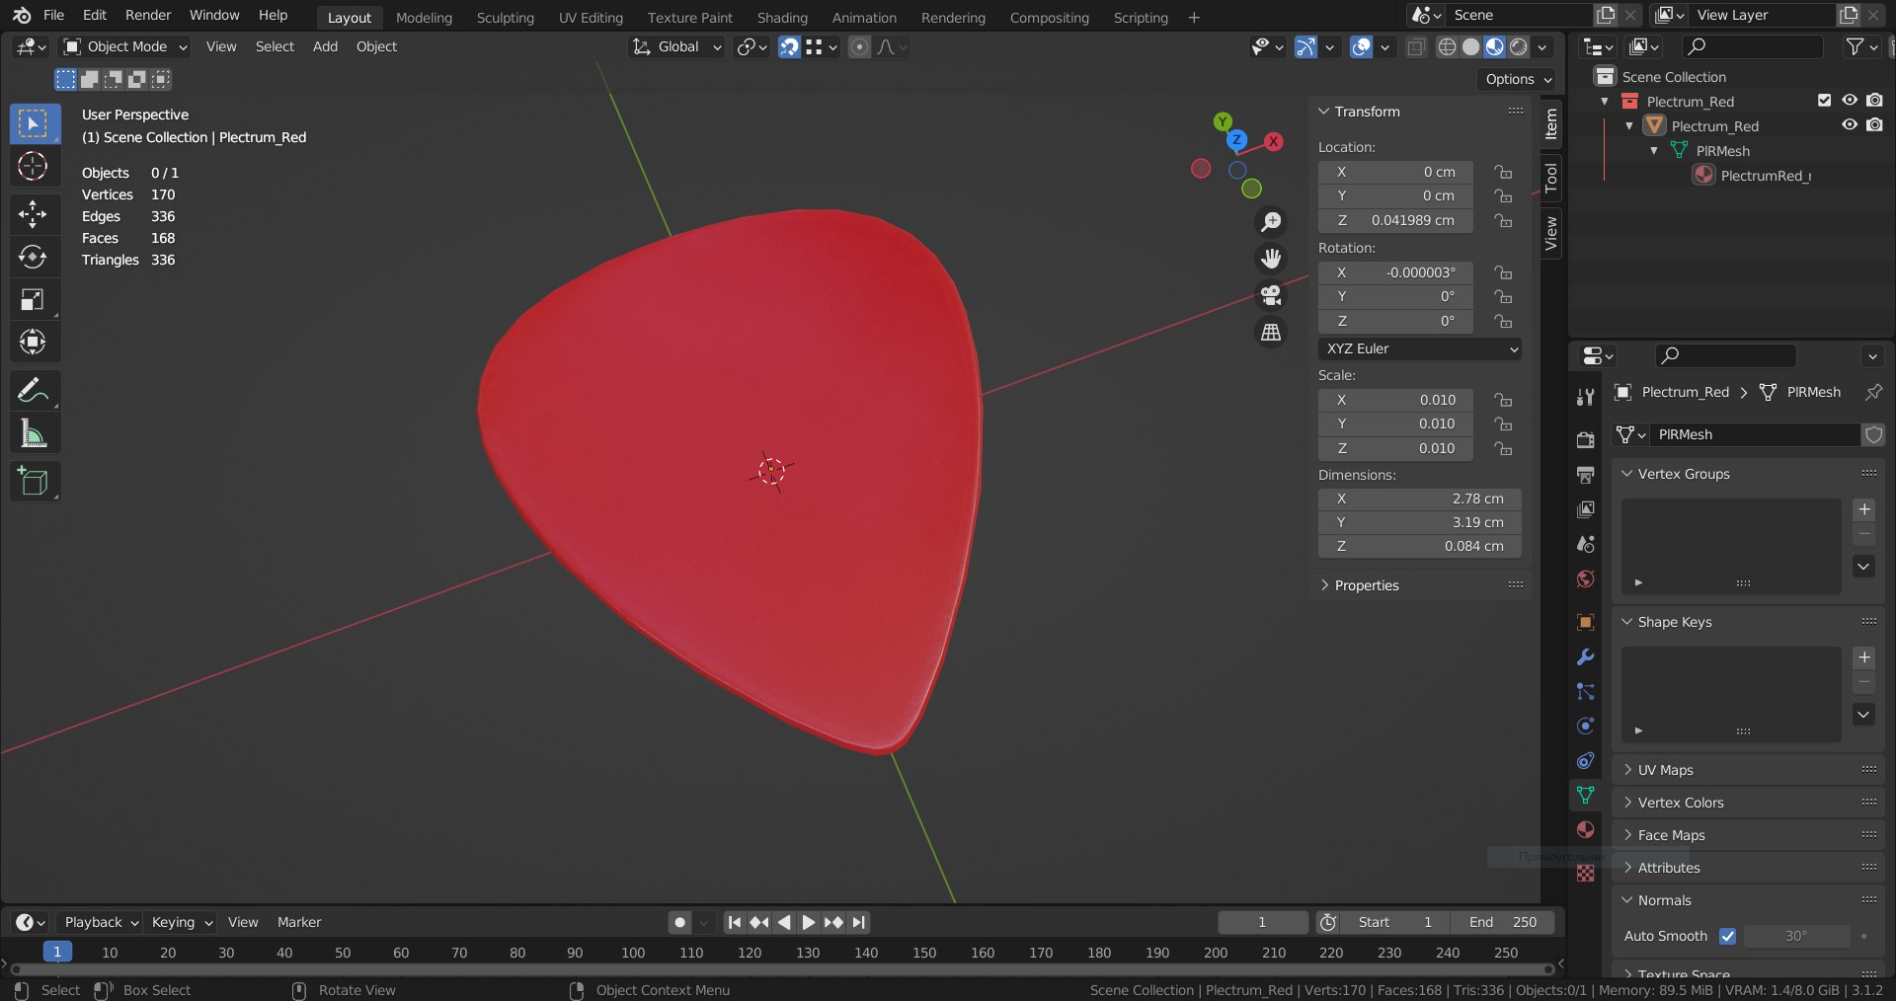Choose the Annotate tool
The height and width of the screenshot is (1001, 1896).
coord(33,391)
